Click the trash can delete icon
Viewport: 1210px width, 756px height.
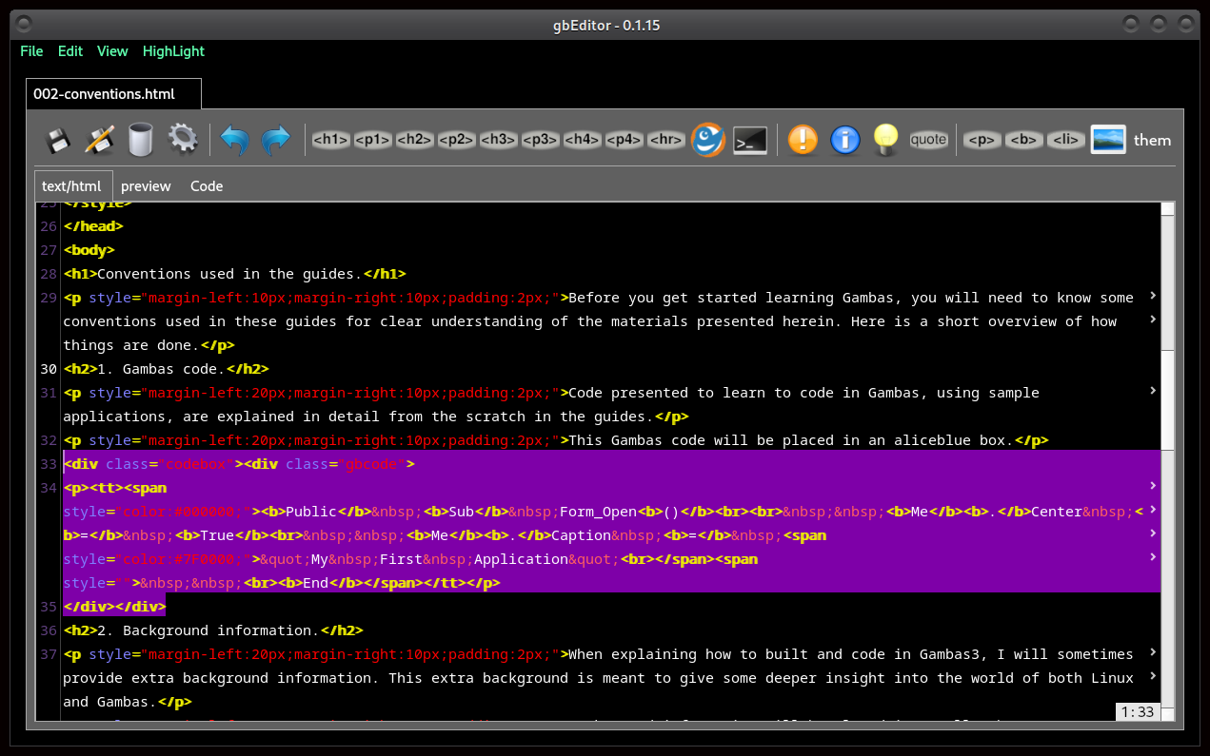click(x=141, y=140)
